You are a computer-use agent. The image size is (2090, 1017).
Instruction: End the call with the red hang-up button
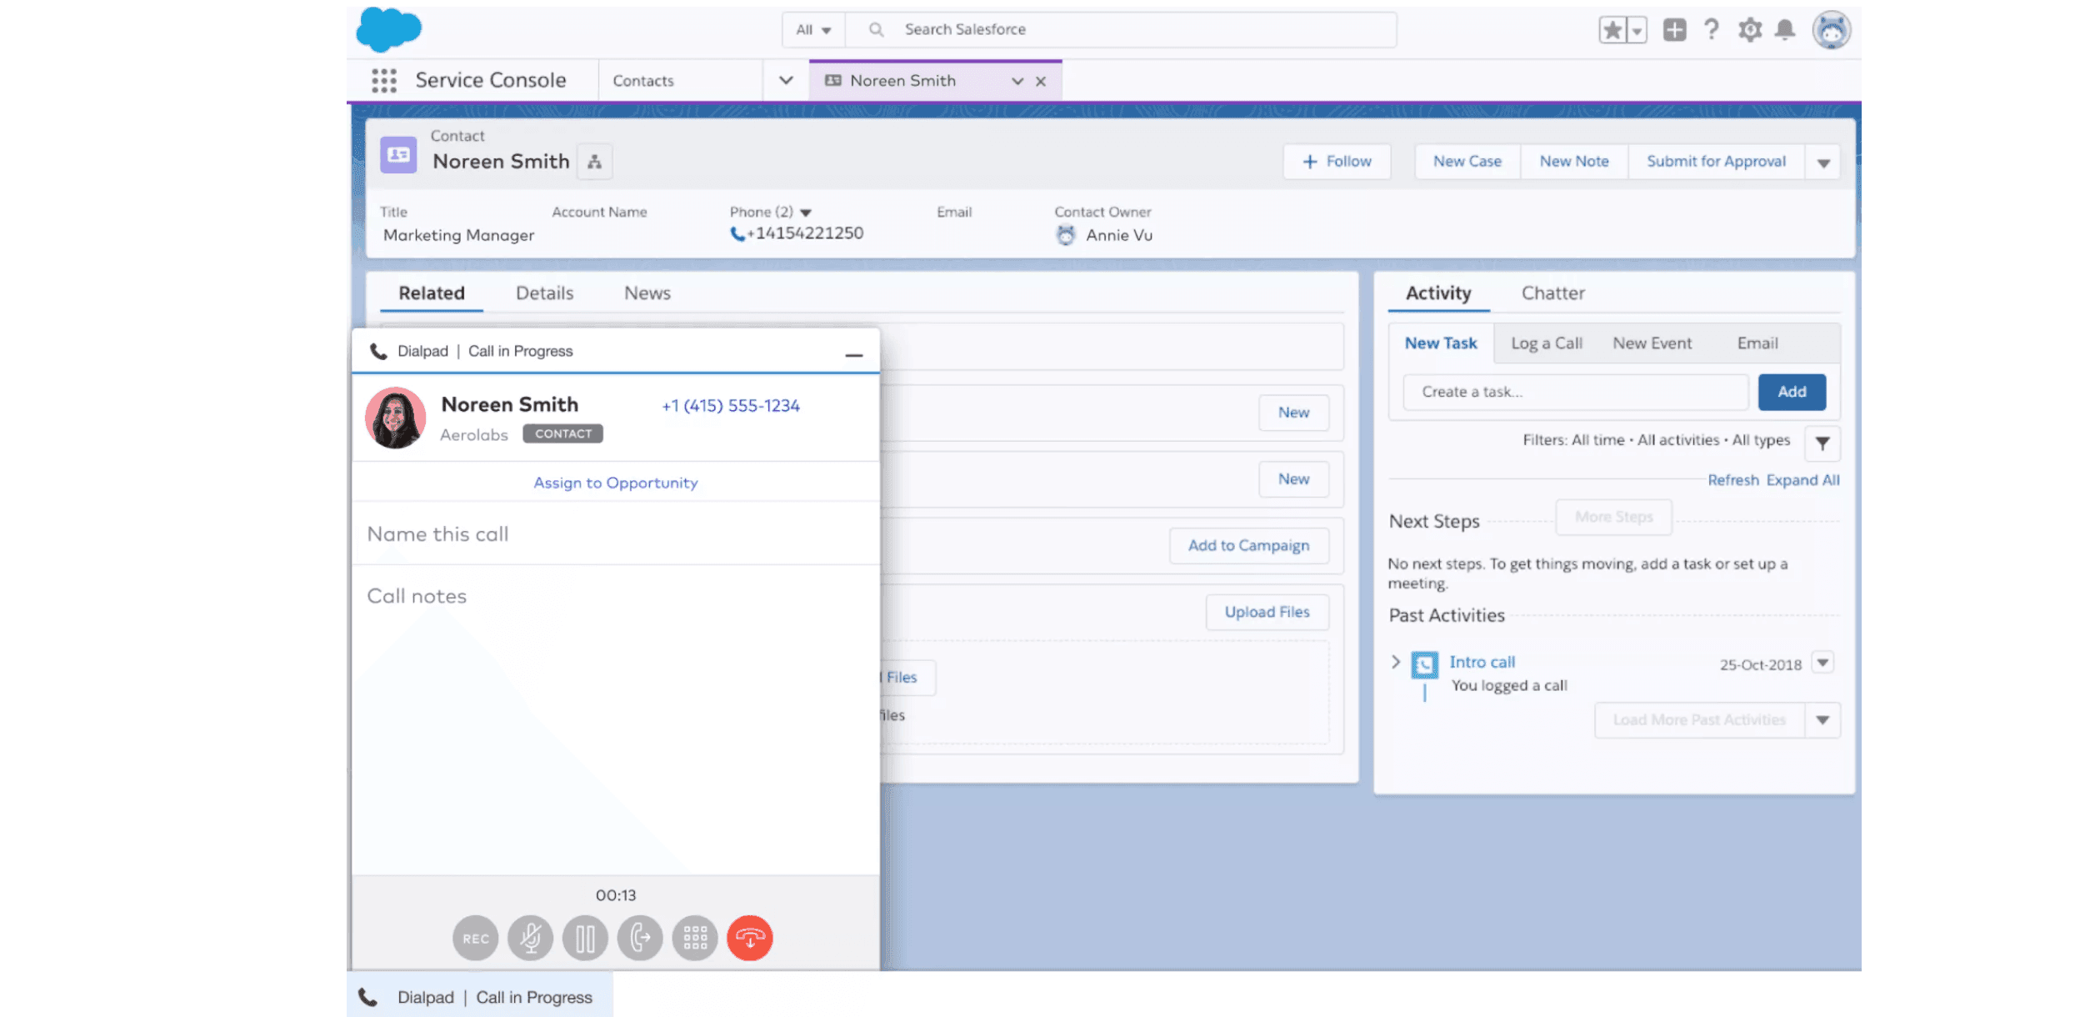[x=749, y=938]
